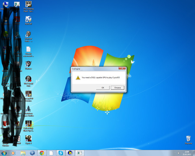Click the CryEngine dialog title text
This screenshot has width=195, height=156.
point(76,69)
